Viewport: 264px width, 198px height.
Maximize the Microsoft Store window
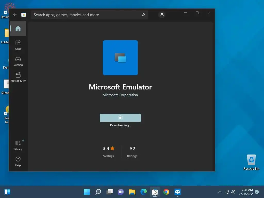pos(197,13)
